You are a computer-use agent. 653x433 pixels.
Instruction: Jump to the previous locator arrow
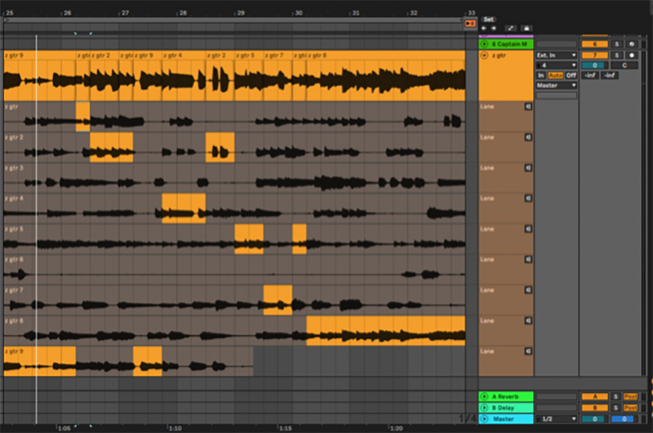(x=484, y=27)
